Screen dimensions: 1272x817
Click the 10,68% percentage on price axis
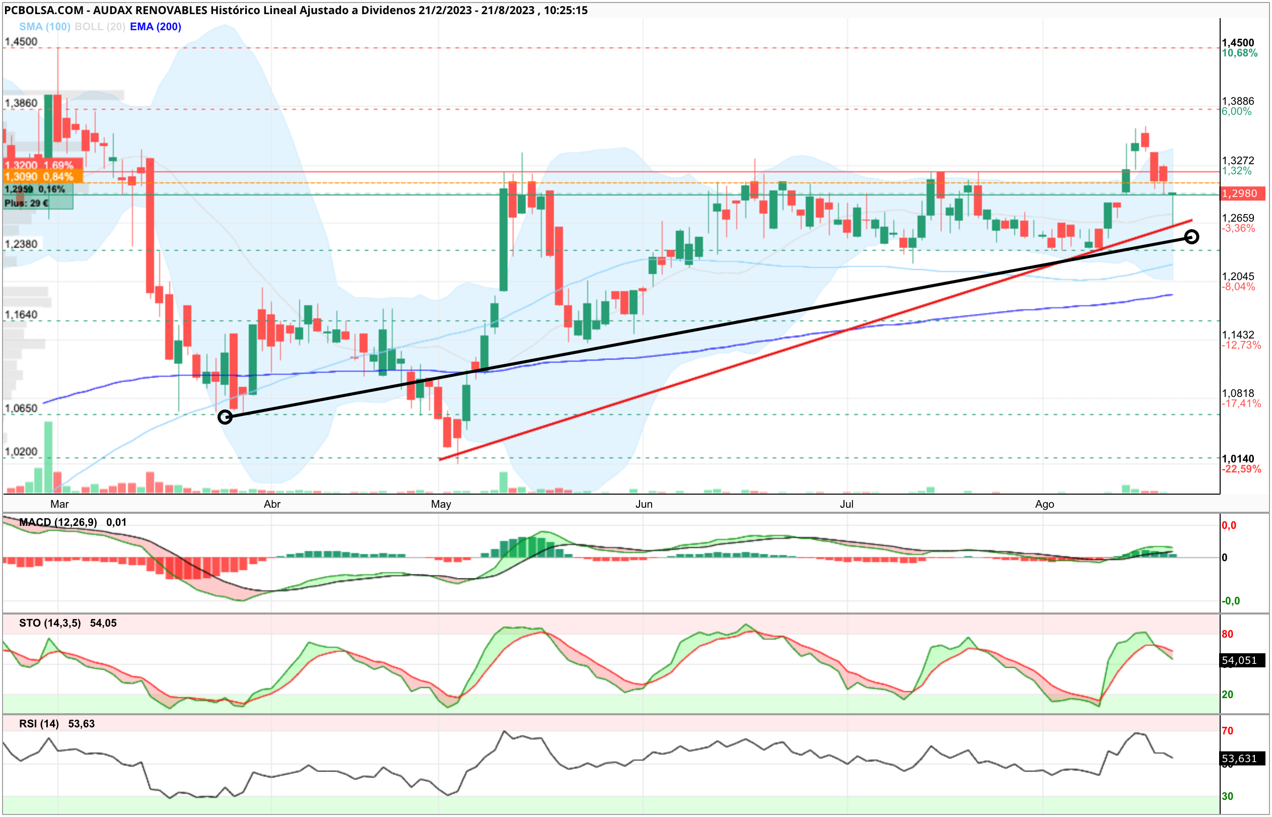[1239, 53]
